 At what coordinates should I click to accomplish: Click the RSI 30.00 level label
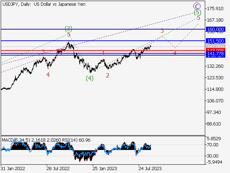point(213,156)
